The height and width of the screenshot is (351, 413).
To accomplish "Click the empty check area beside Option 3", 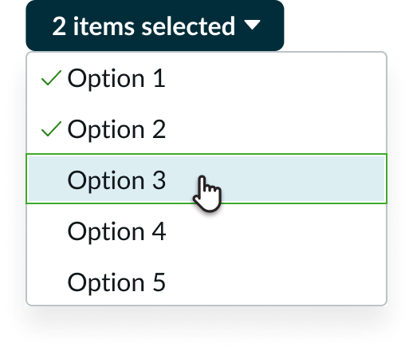I will pyautogui.click(x=51, y=180).
